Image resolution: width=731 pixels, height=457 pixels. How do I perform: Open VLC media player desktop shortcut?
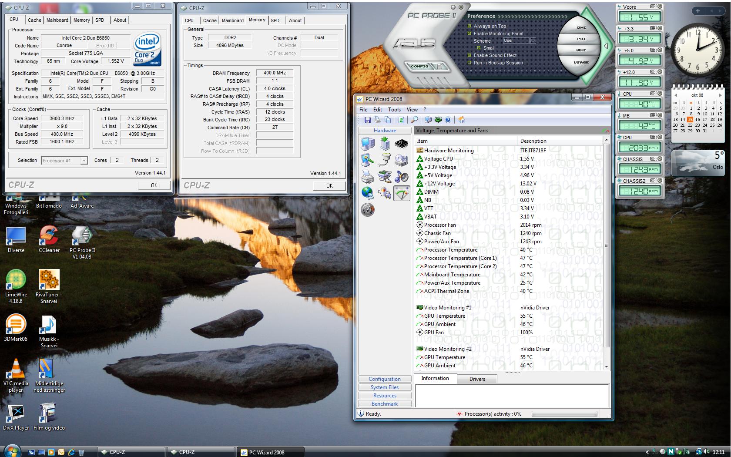(x=16, y=376)
